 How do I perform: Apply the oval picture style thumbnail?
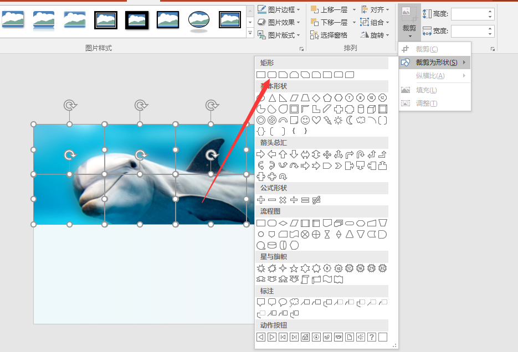[x=199, y=21]
